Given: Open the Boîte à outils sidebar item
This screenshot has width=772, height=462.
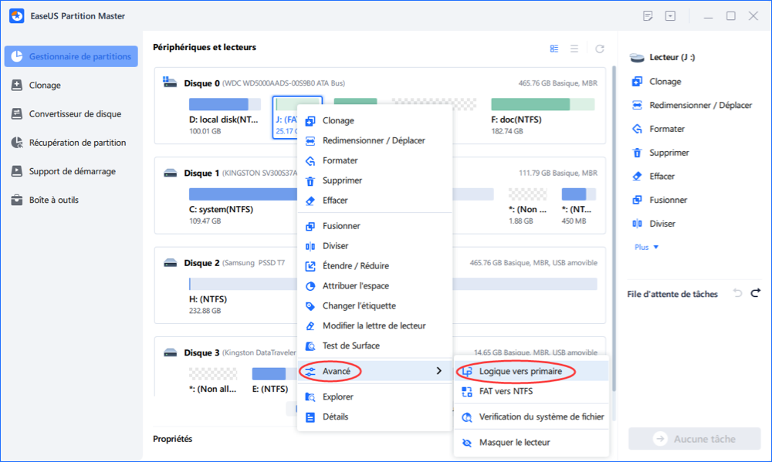Looking at the screenshot, I should coord(53,200).
